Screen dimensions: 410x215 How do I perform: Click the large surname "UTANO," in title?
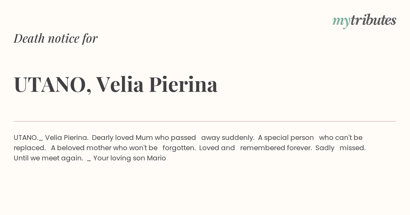53,85
